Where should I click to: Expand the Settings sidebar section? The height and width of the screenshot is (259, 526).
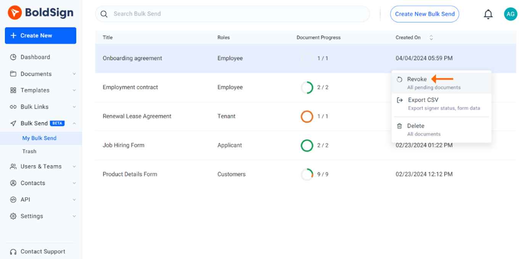75,216
